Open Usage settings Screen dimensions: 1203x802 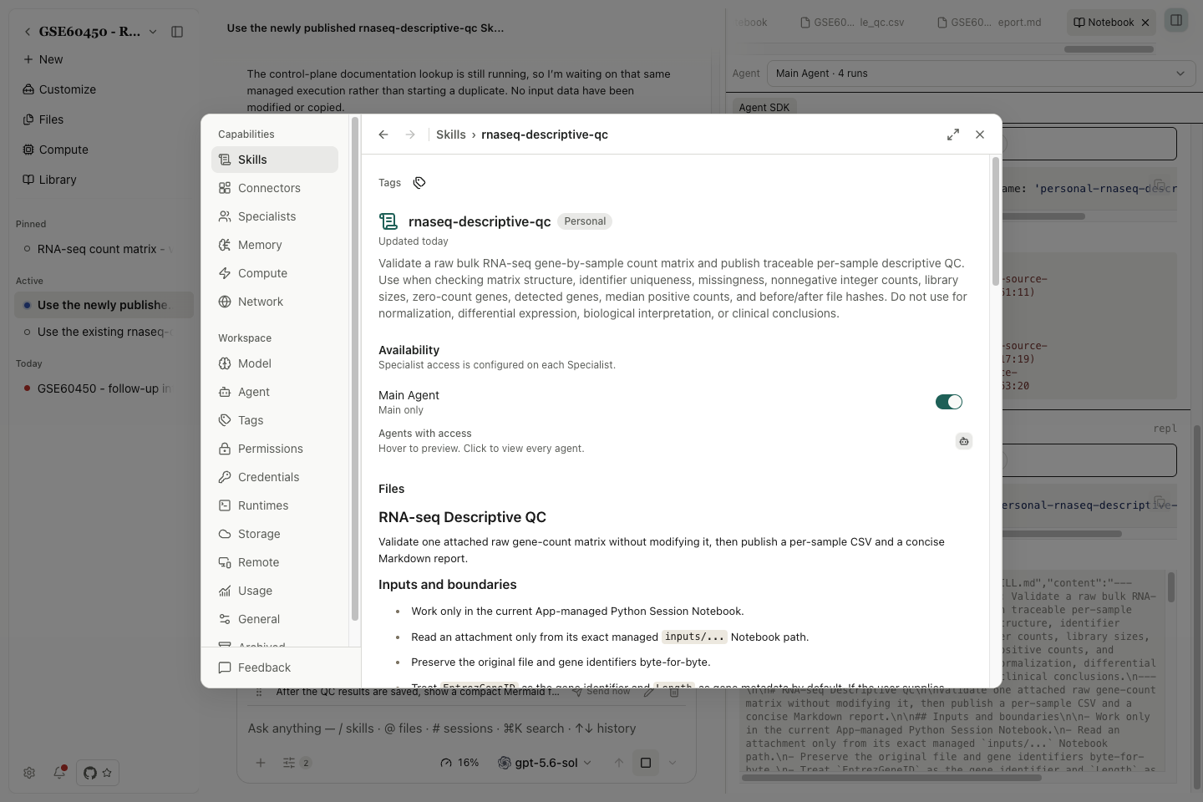tap(275, 591)
